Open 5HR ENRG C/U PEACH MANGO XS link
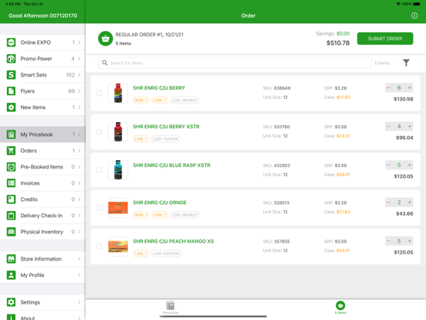The width and height of the screenshot is (426, 320). [174, 241]
